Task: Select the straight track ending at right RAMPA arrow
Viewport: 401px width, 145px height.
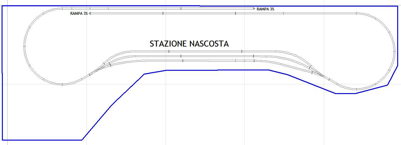Action: [189, 9]
